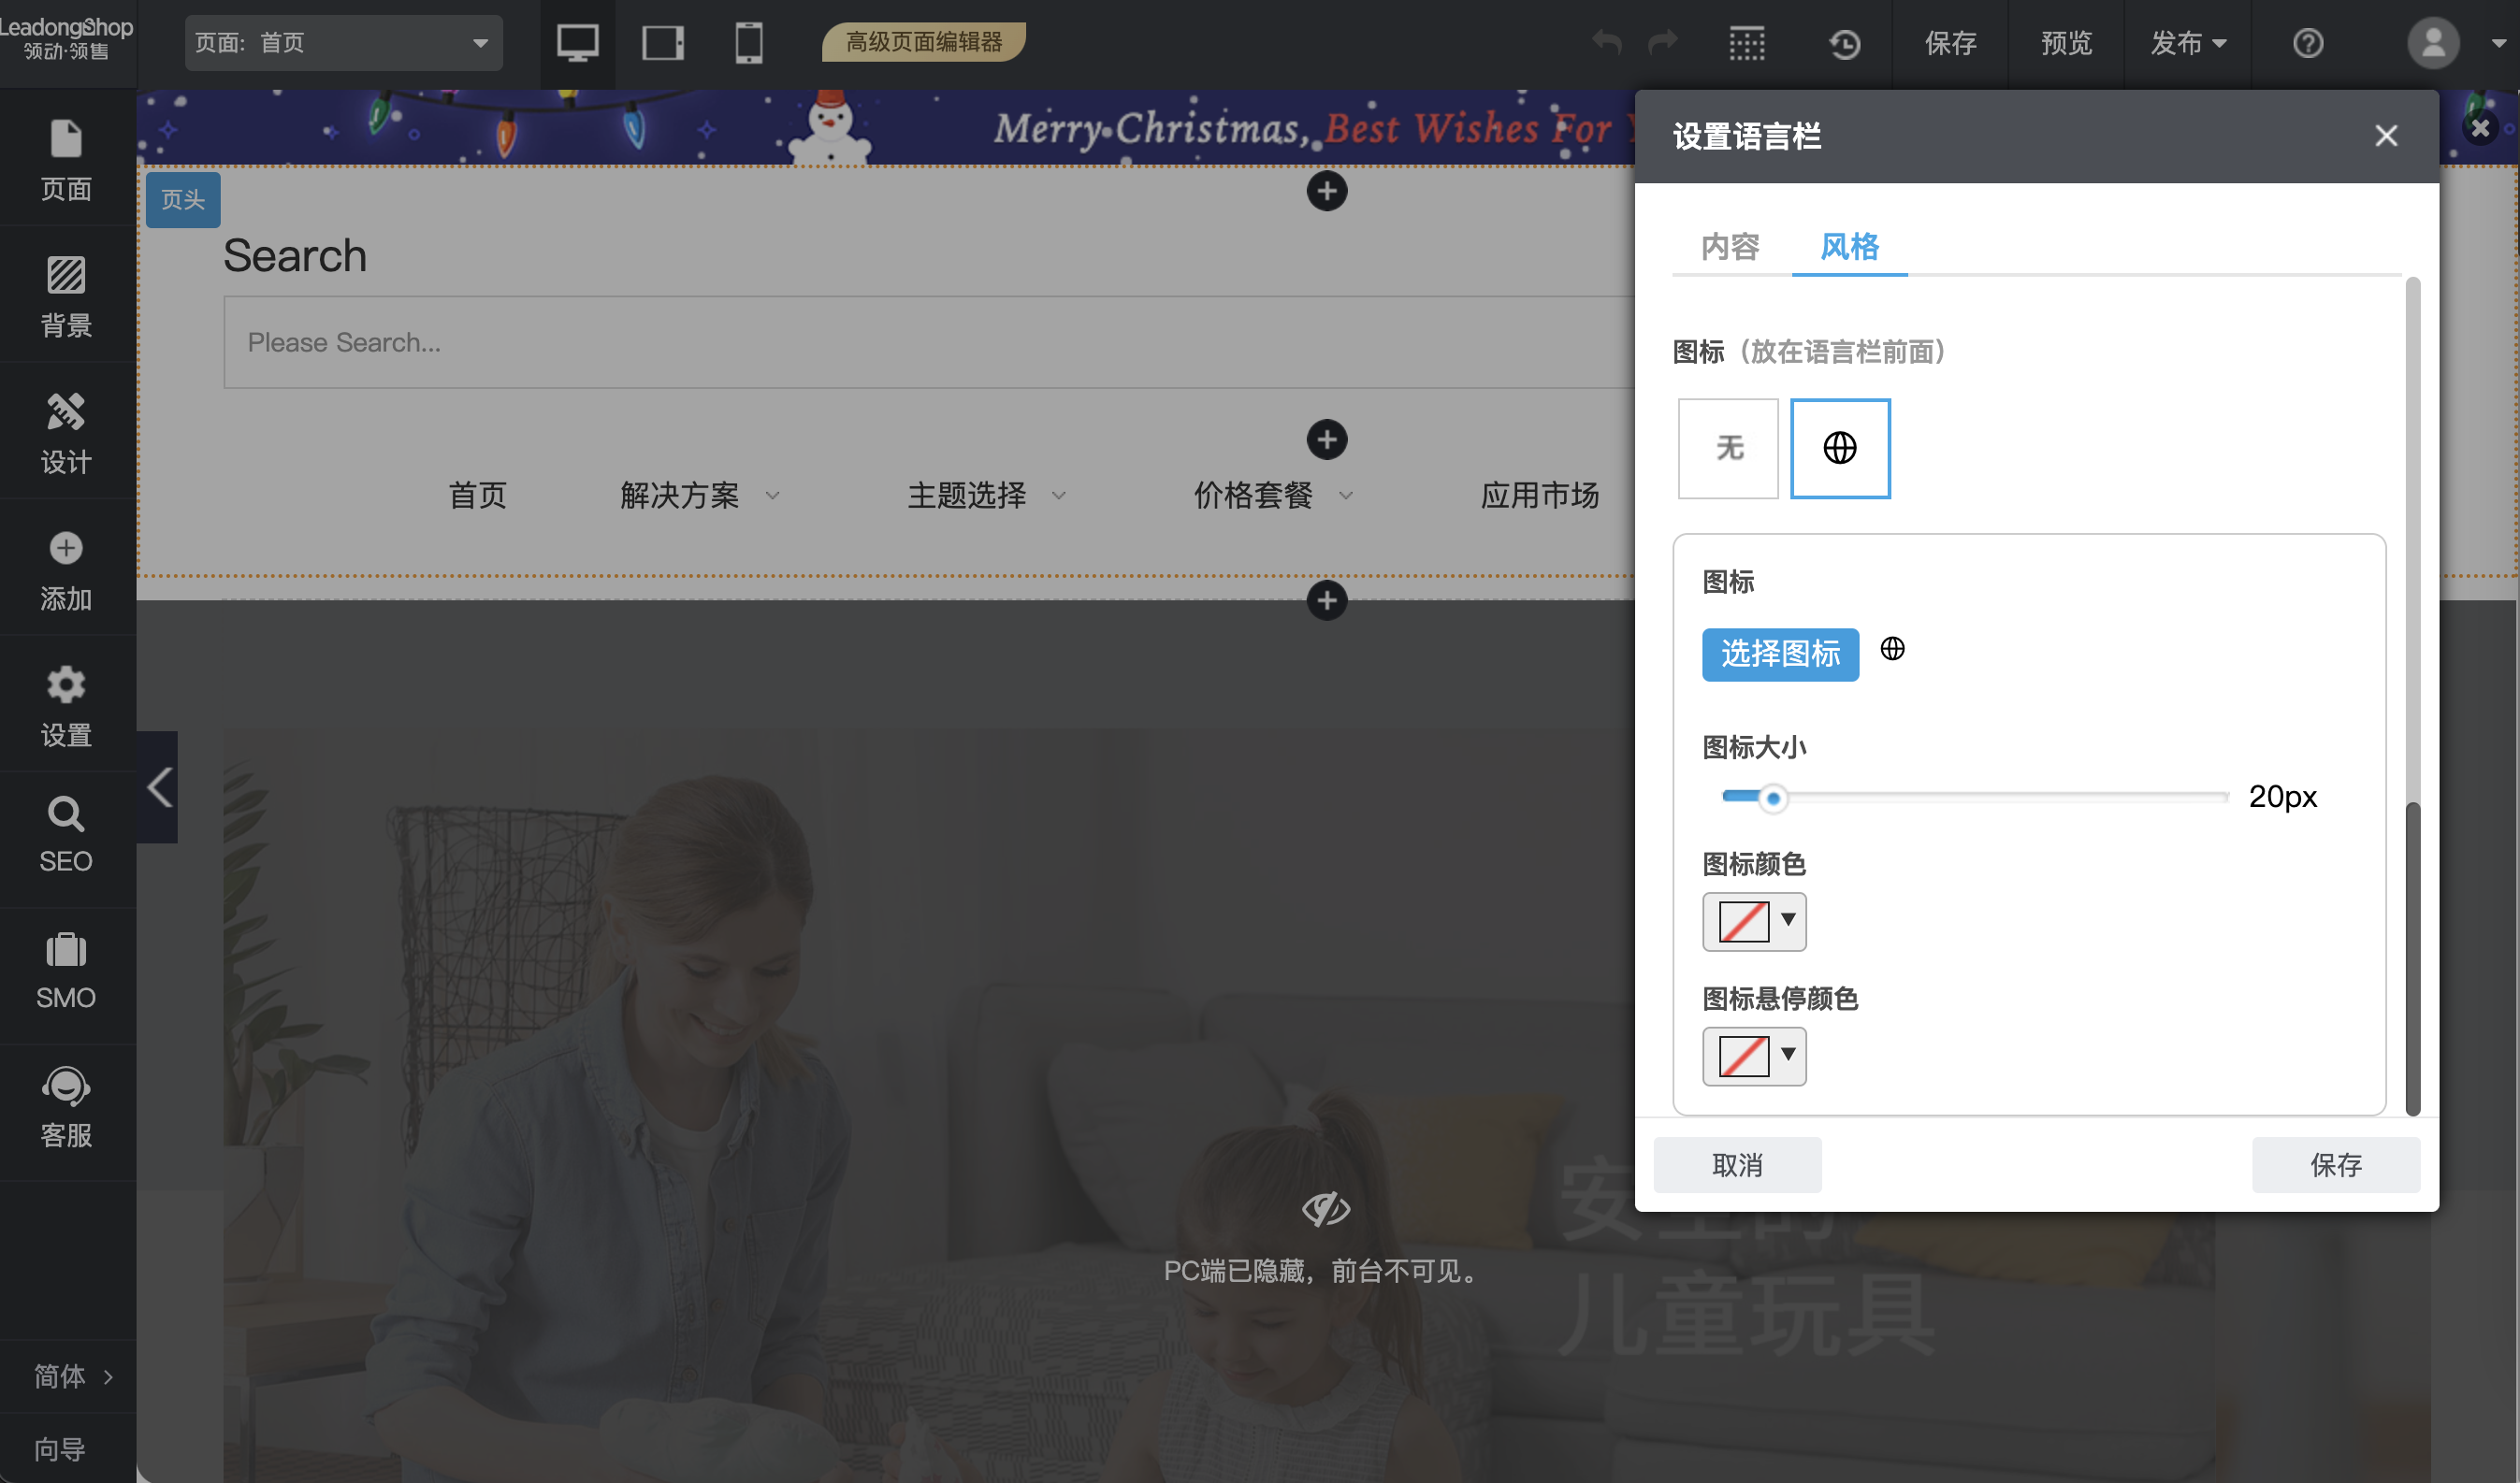This screenshot has width=2520, height=1483.
Task: Select the SMO sidebar tool
Action: coord(65,970)
